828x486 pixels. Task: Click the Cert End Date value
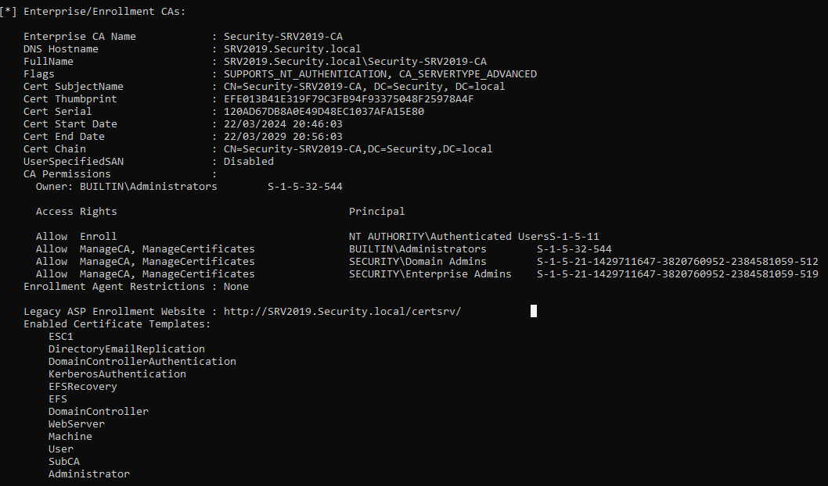[283, 137]
